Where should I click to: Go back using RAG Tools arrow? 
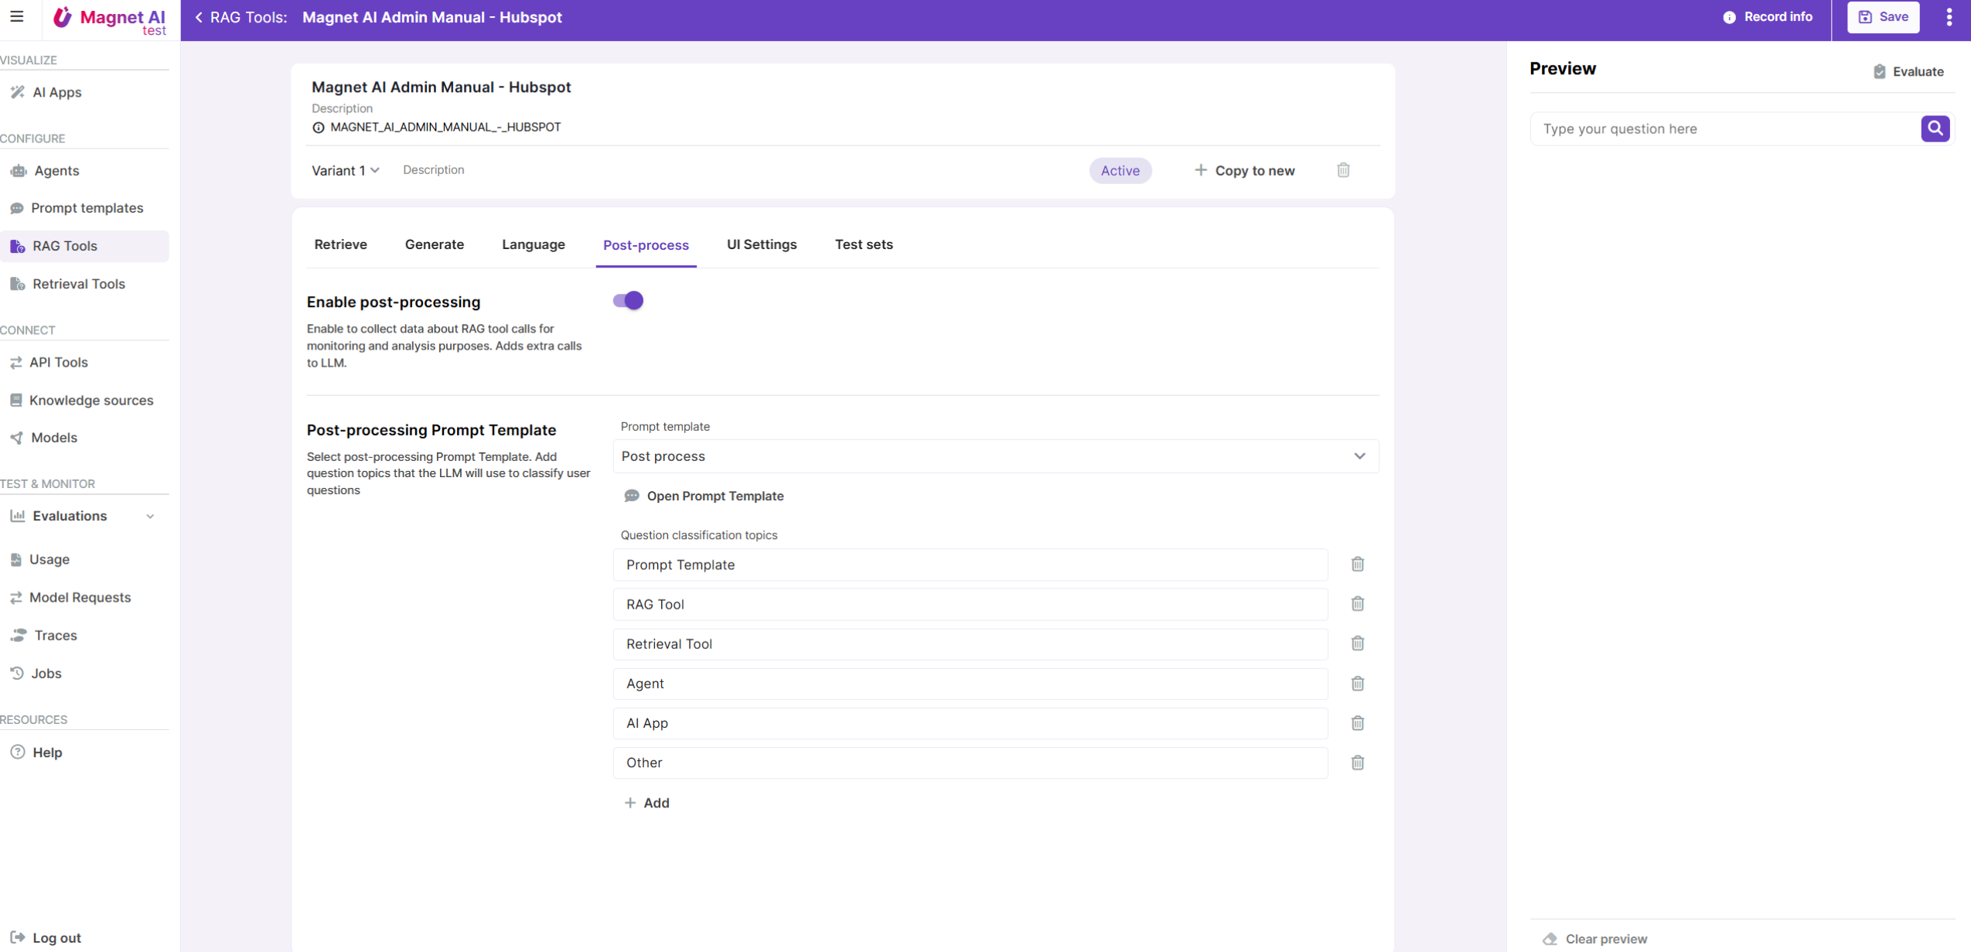pyautogui.click(x=199, y=17)
